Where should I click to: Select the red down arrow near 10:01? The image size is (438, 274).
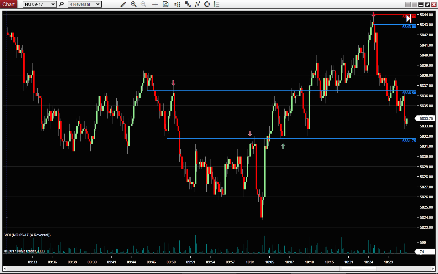tap(250, 134)
